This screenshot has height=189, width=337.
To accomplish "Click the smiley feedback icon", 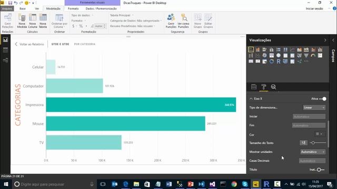I will pyautogui.click(x=27, y=3).
